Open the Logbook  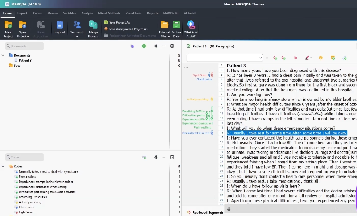pos(59,25)
